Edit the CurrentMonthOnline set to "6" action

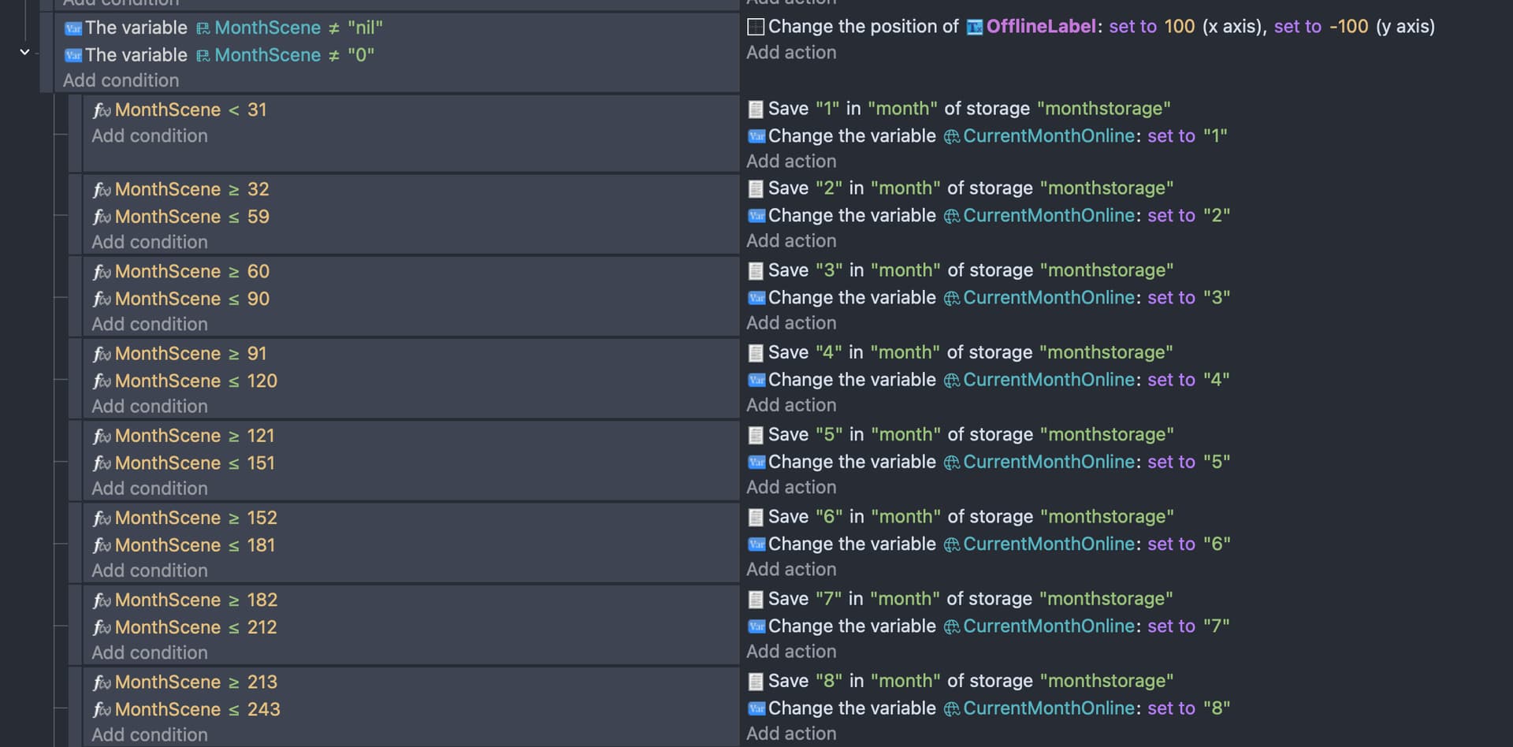998,544
